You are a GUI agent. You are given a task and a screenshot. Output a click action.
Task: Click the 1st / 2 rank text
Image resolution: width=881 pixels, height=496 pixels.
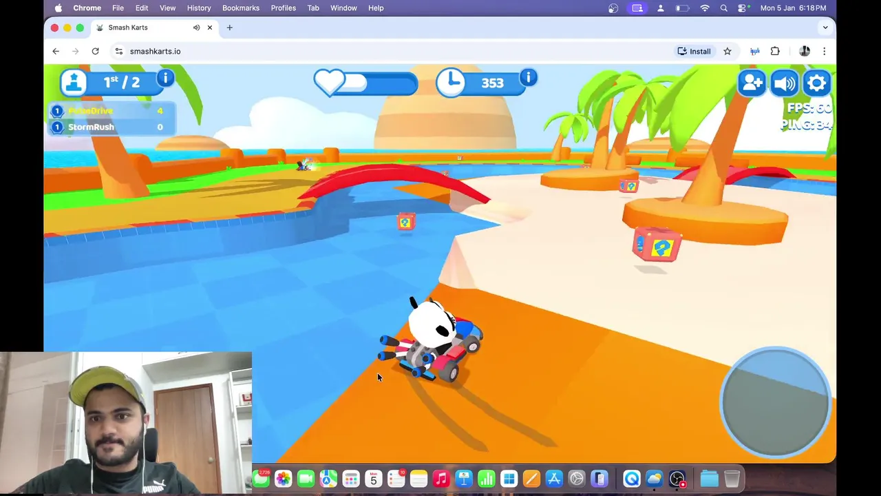[x=122, y=82]
